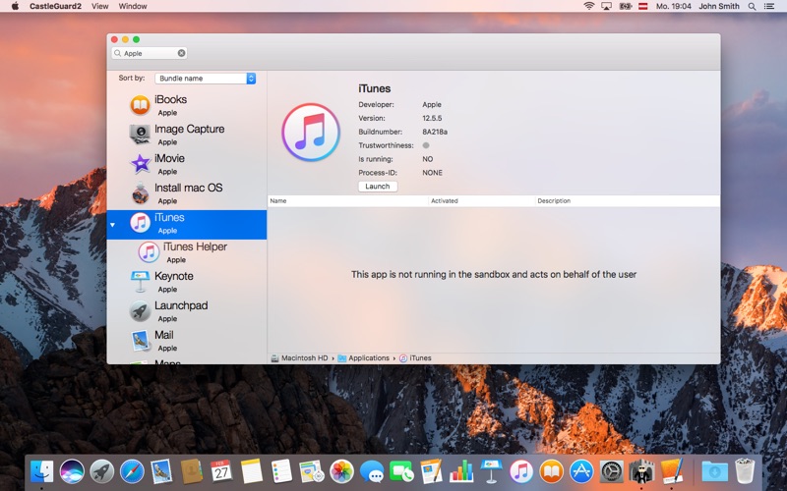This screenshot has height=491, width=787.
Task: Click the Description column header
Action: [x=628, y=201]
